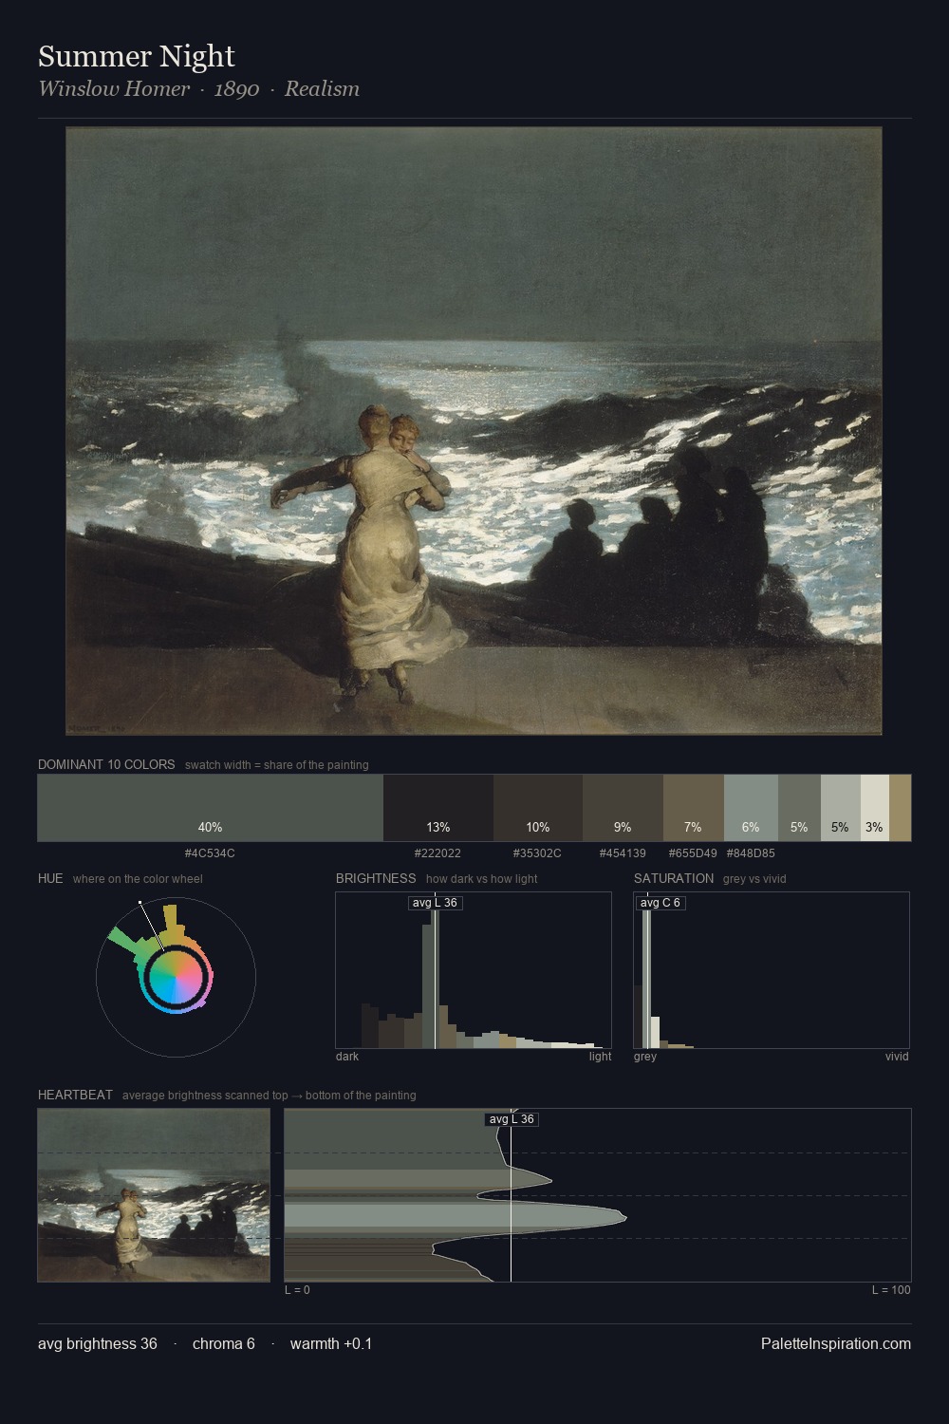Click the hex label #4C534C
Viewport: 949px width, 1424px height.
click(x=210, y=853)
